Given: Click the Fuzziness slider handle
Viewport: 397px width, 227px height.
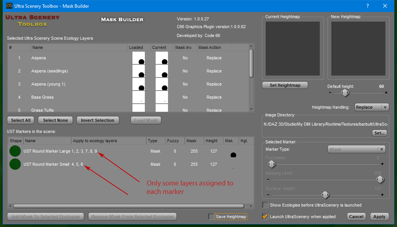Looking at the screenshot, I should click(x=271, y=164).
